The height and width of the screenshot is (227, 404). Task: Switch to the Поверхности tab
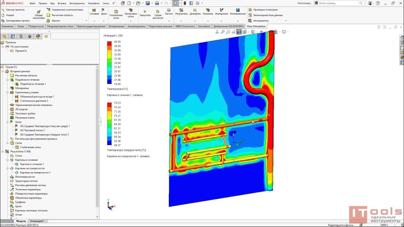36,26
